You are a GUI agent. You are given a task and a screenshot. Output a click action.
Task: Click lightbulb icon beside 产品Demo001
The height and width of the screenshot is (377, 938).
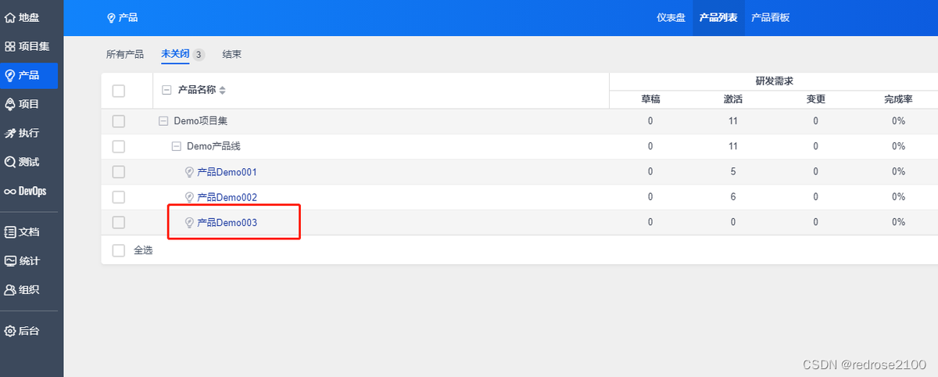[x=189, y=172]
